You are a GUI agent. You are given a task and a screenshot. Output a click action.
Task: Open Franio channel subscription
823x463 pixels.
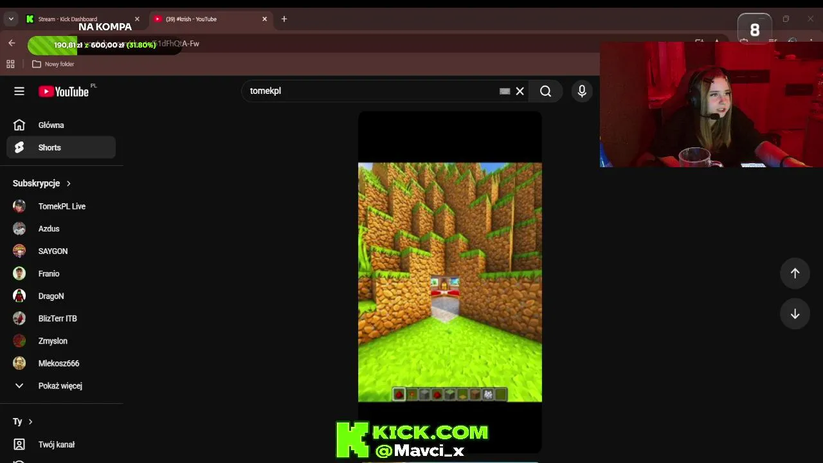(61, 274)
